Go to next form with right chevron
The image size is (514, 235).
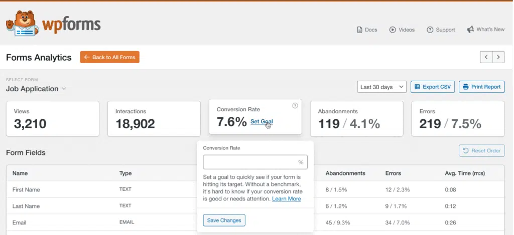[498, 57]
